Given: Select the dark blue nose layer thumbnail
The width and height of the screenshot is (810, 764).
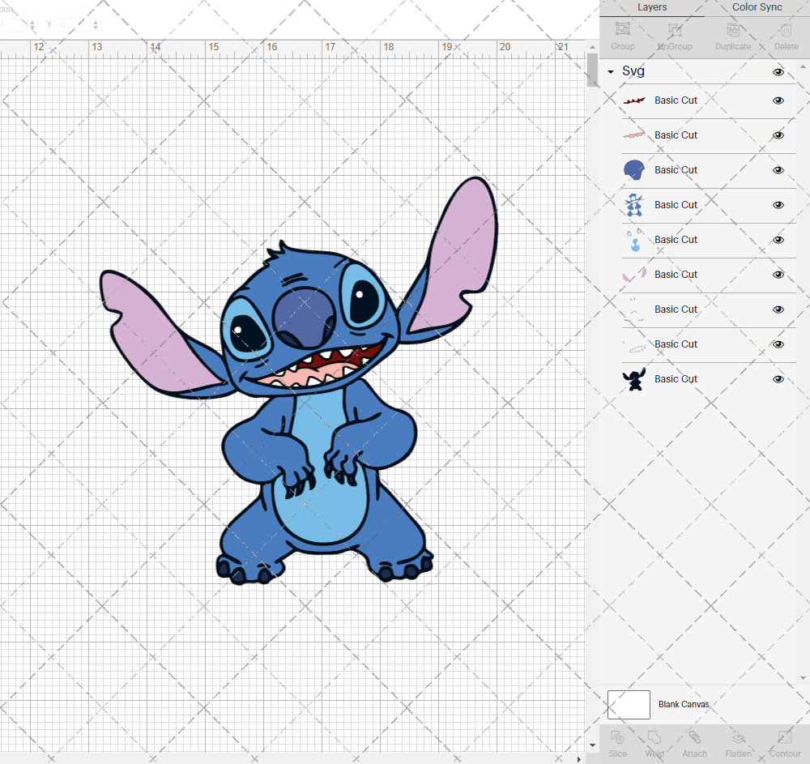Looking at the screenshot, I should (x=634, y=170).
